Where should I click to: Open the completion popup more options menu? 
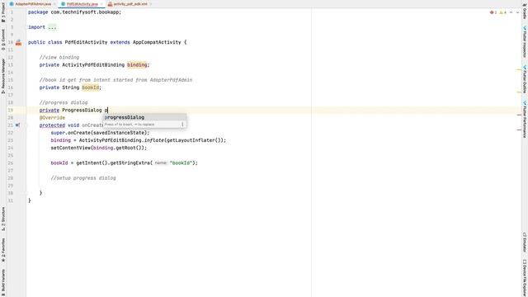[x=182, y=125]
